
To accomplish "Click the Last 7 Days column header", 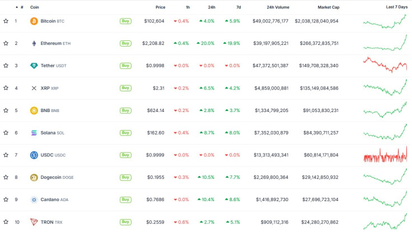I will (x=396, y=7).
